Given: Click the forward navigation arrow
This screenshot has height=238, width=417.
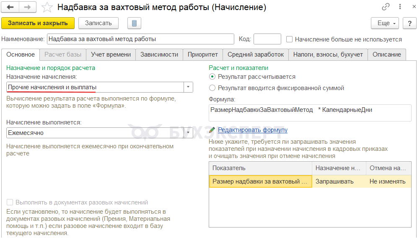Looking at the screenshot, I should (x=27, y=7).
